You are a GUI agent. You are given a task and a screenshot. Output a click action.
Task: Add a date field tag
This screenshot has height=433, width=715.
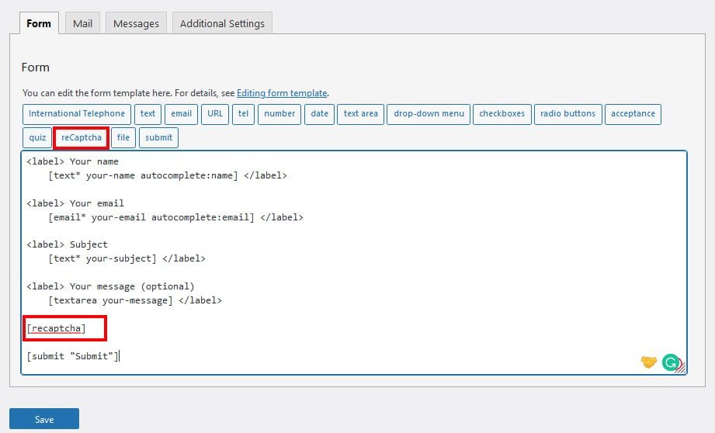click(319, 114)
